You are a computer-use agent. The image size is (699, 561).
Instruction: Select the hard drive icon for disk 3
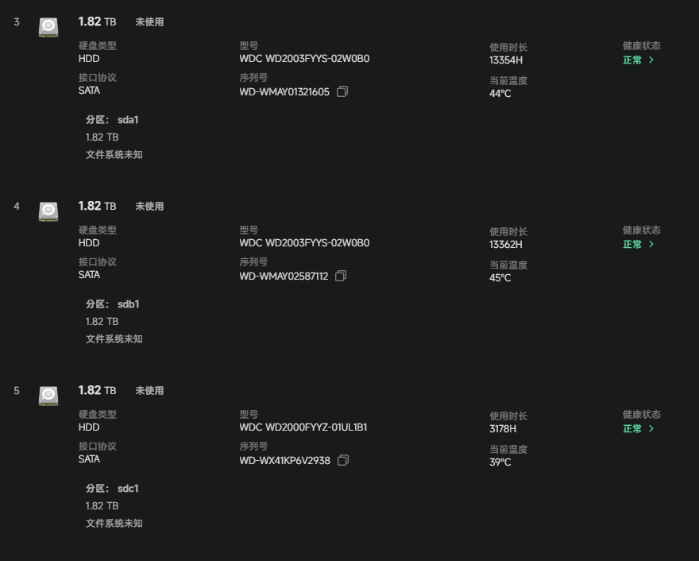pyautogui.click(x=48, y=27)
